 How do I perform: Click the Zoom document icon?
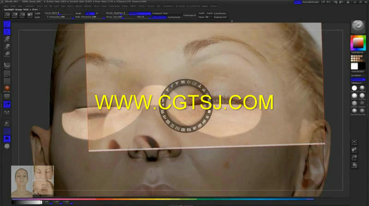pyautogui.click(x=22, y=16)
